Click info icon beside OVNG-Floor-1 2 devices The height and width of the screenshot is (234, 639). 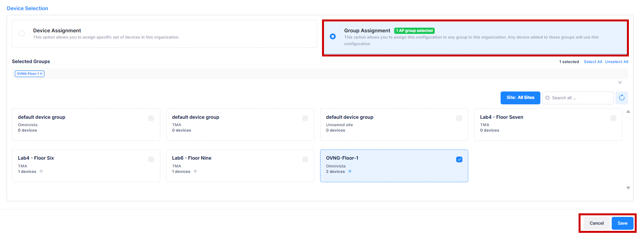pos(350,171)
